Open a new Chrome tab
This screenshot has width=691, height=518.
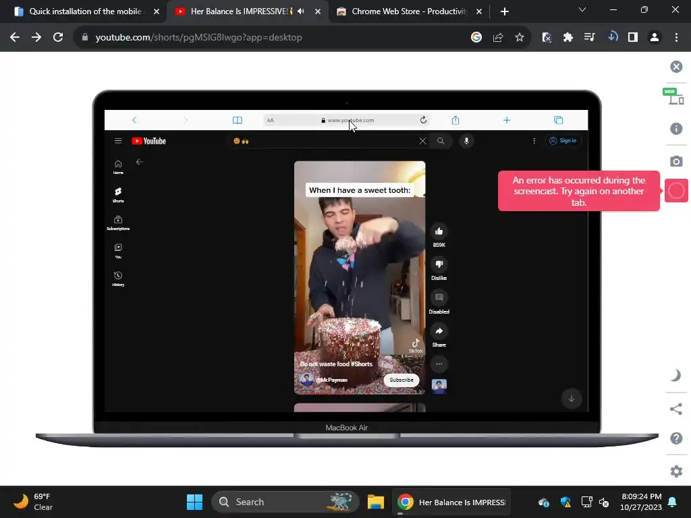tap(505, 11)
